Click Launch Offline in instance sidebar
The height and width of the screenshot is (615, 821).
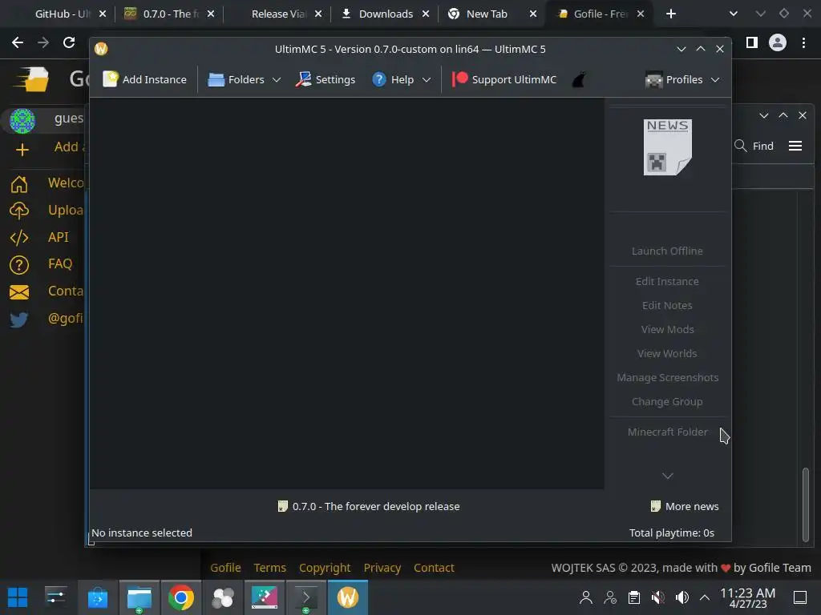(667, 251)
